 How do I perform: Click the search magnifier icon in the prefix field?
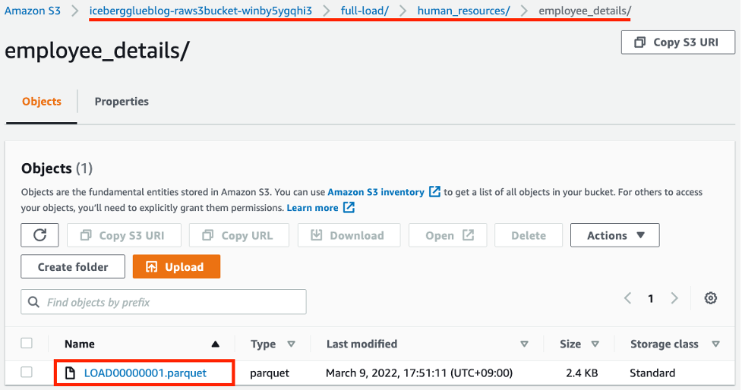33,302
